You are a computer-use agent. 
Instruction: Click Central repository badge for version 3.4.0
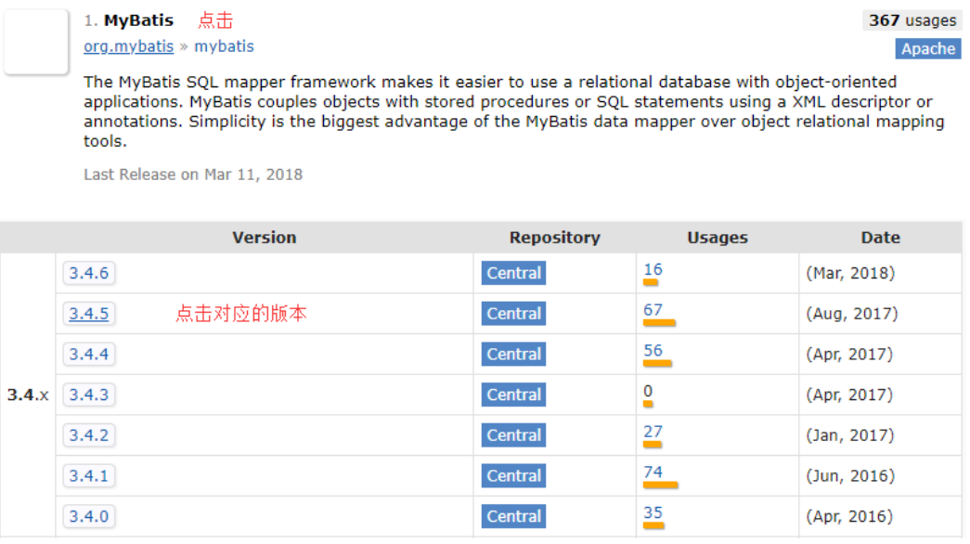tap(513, 516)
